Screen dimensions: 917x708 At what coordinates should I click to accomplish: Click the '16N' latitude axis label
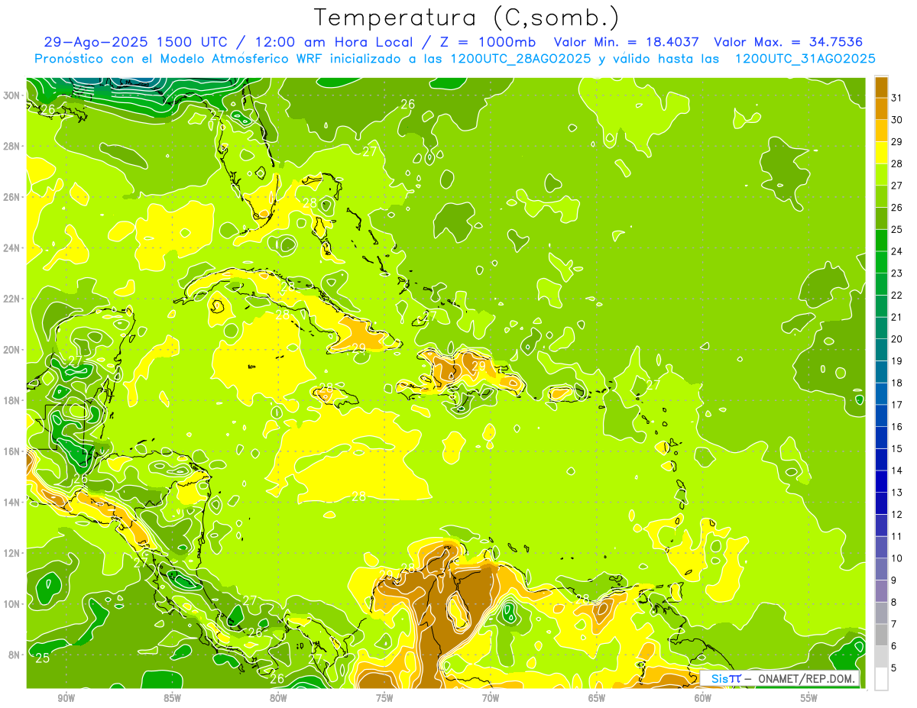pos(11,451)
